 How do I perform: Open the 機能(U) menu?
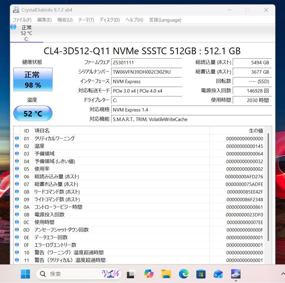[x=65, y=20]
